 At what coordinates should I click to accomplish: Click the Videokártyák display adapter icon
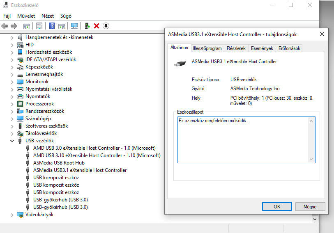20,215
